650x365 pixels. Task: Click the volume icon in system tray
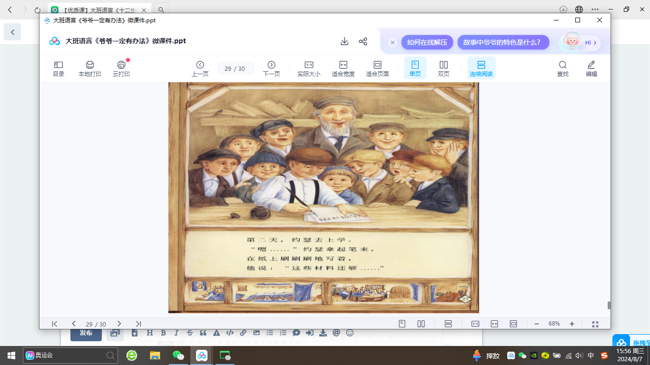579,355
